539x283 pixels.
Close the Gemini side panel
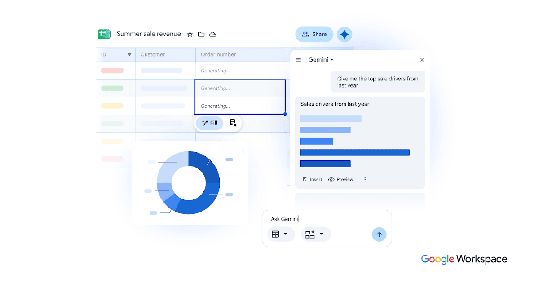422,60
